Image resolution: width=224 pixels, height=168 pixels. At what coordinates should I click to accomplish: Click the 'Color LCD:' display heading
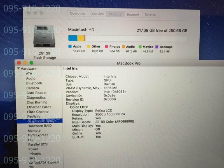tap(79, 107)
